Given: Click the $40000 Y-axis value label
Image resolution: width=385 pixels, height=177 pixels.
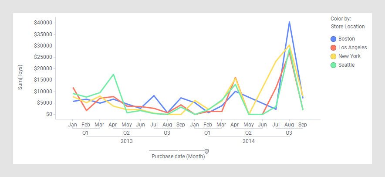Looking at the screenshot, I should point(43,23).
